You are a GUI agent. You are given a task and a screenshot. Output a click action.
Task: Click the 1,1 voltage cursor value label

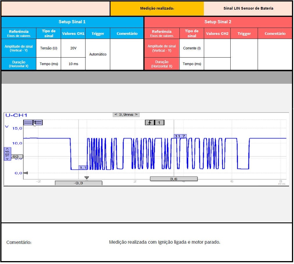tap(83, 167)
